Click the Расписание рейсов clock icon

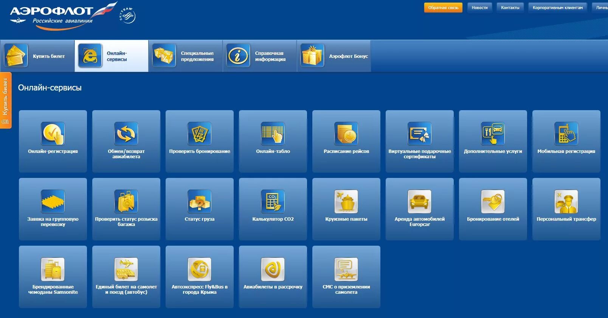(x=346, y=134)
